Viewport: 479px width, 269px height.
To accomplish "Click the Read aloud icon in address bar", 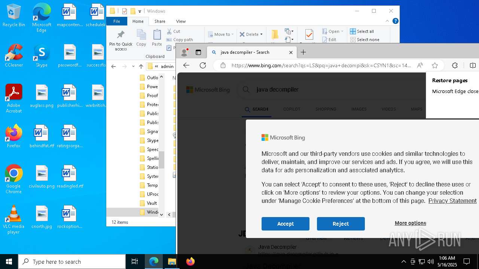I will [420, 65].
